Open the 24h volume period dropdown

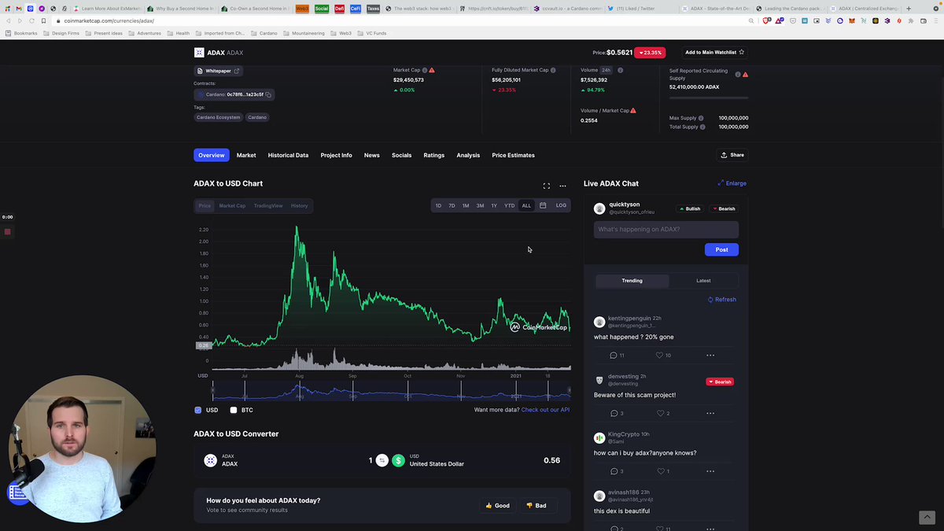tap(607, 70)
